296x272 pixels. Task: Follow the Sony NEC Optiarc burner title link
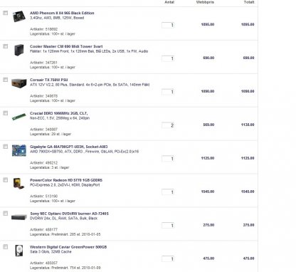point(69,214)
